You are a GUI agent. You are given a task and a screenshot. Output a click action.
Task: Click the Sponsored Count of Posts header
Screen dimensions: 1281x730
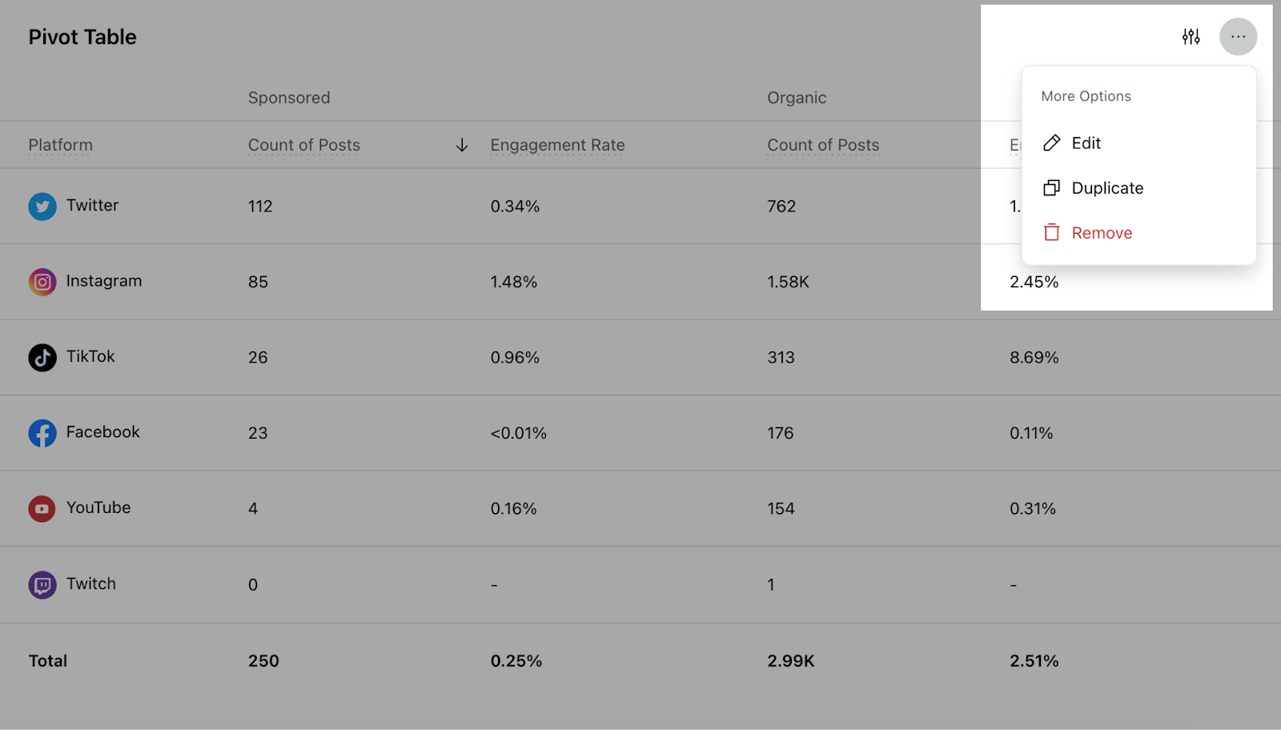pyautogui.click(x=304, y=145)
